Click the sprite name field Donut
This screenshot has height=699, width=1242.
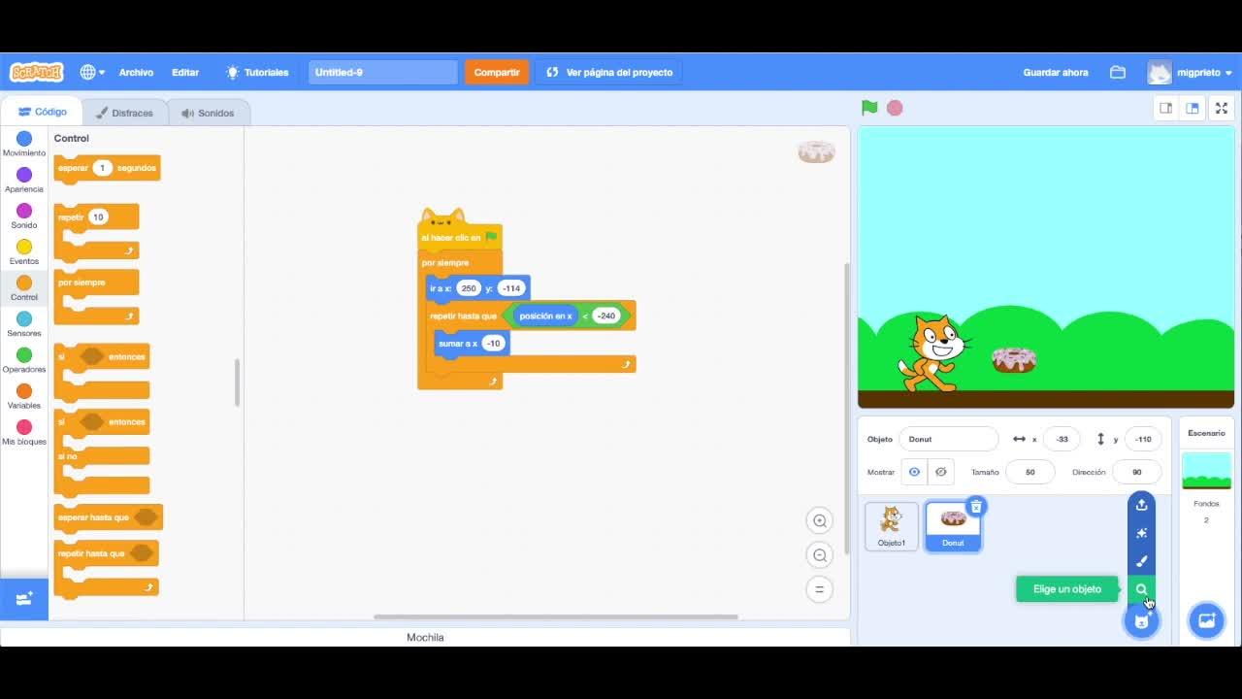pyautogui.click(x=948, y=439)
